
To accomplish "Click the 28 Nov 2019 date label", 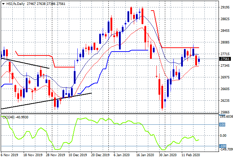I will (55, 155).
